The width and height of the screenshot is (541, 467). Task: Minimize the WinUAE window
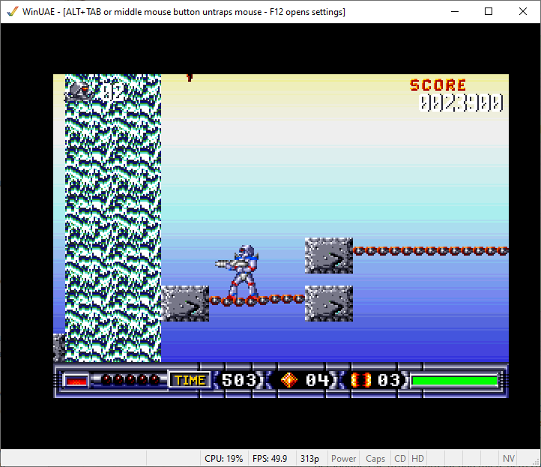[455, 12]
